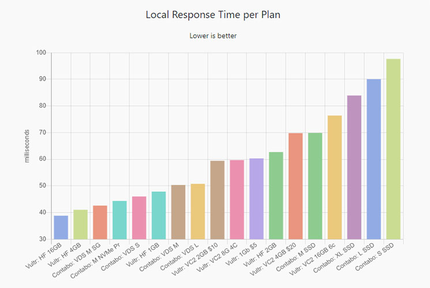This screenshot has height=288, width=430.
Task: Click the chart title Local Response Time per Plan
Action: tap(213, 15)
